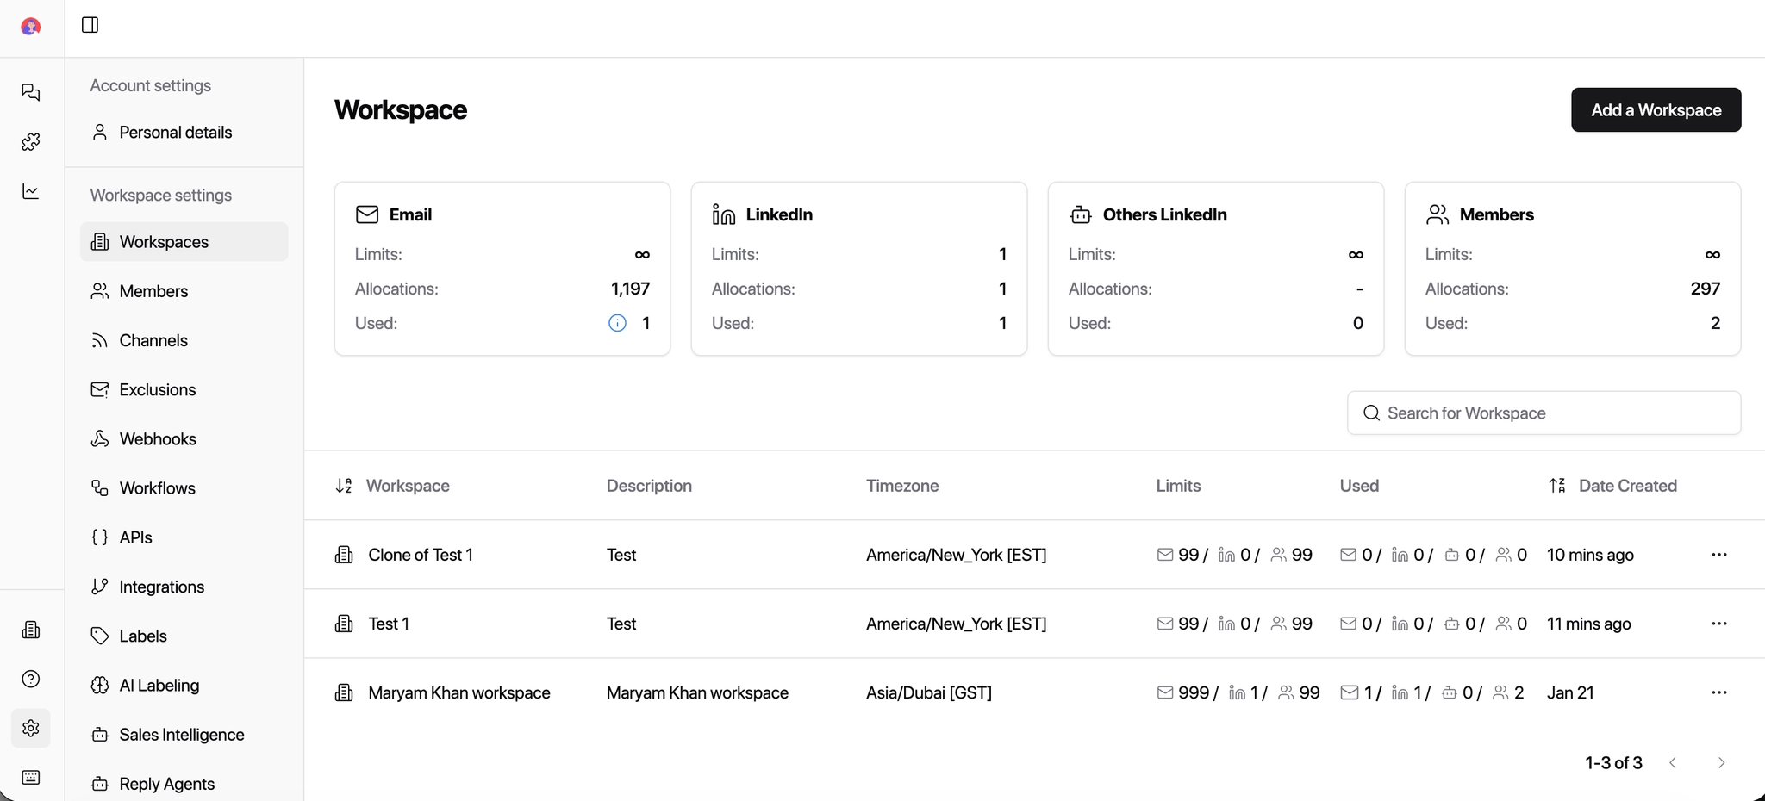Click the user avatar icon at top left
This screenshot has width=1765, height=801.
[31, 27]
